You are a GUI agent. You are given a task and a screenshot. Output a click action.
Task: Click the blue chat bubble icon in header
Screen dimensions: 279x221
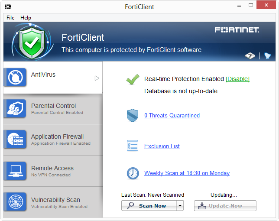[x=267, y=56]
